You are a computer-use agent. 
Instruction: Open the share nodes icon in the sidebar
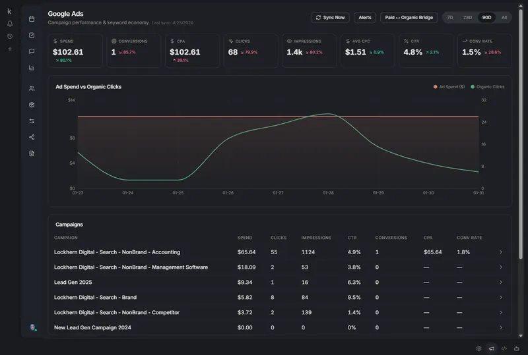[x=32, y=137]
